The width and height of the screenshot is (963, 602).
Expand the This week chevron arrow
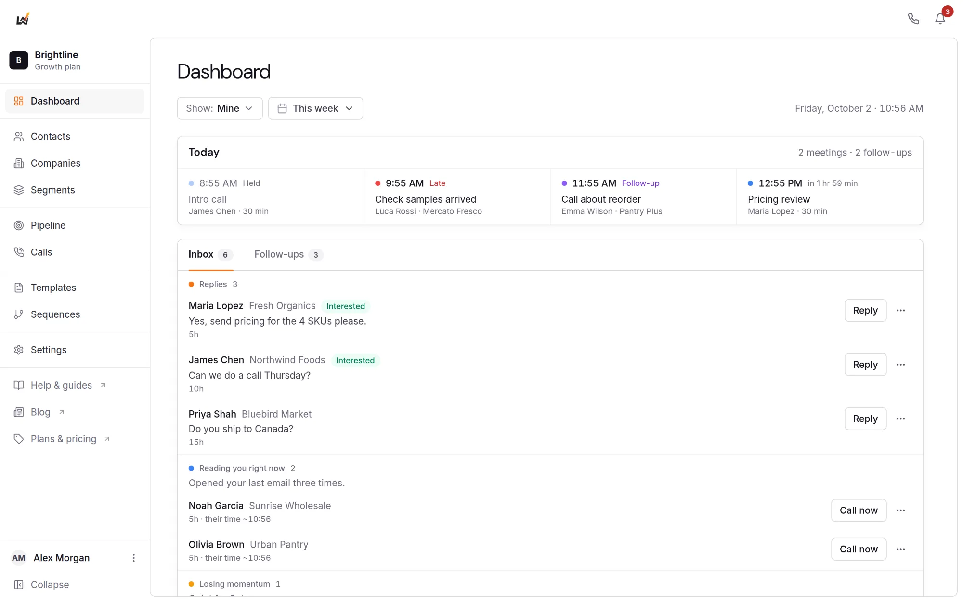[350, 108]
